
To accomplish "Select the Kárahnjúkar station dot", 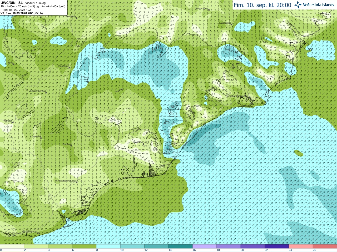I will (209, 9).
